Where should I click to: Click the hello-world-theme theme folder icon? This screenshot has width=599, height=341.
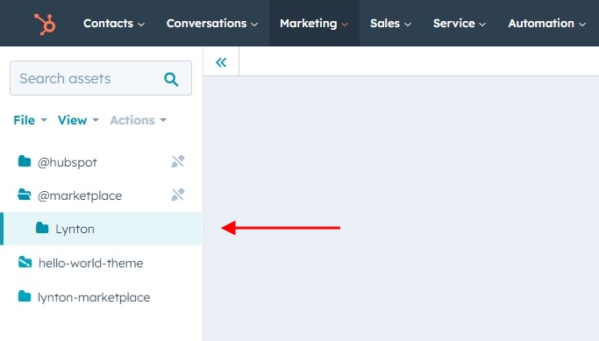[x=25, y=262]
